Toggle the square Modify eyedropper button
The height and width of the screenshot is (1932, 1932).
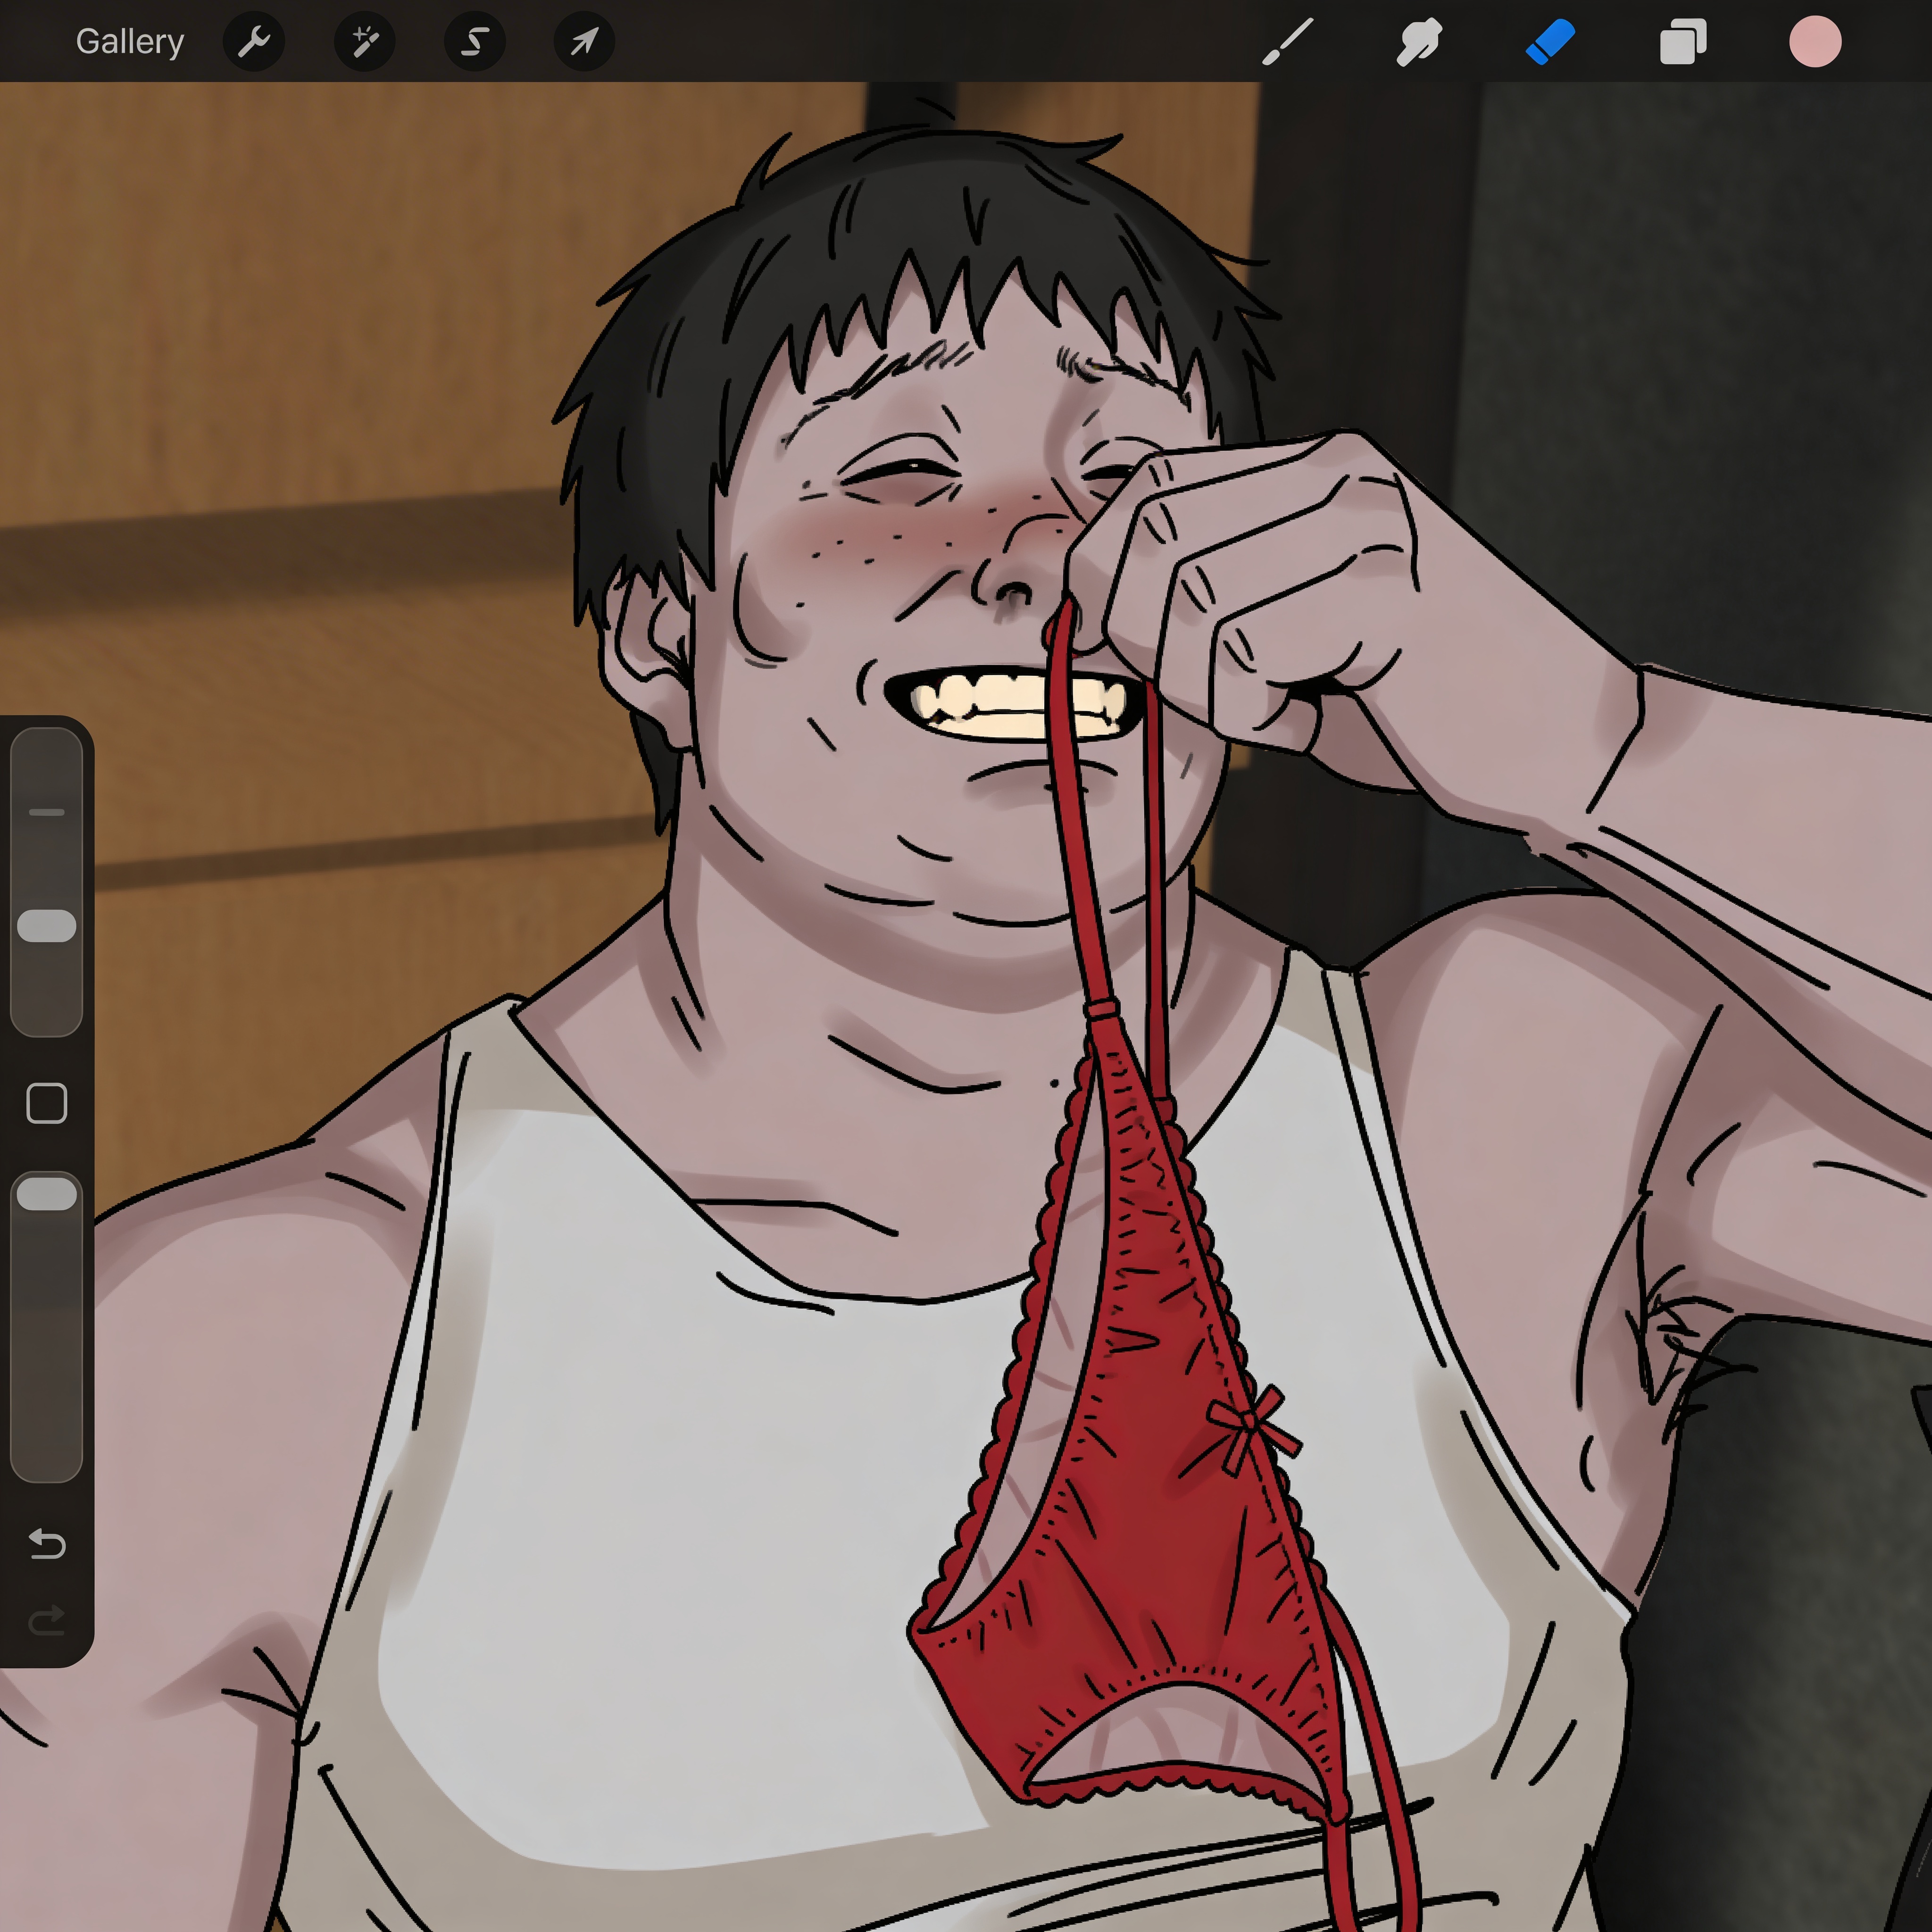(x=47, y=1104)
